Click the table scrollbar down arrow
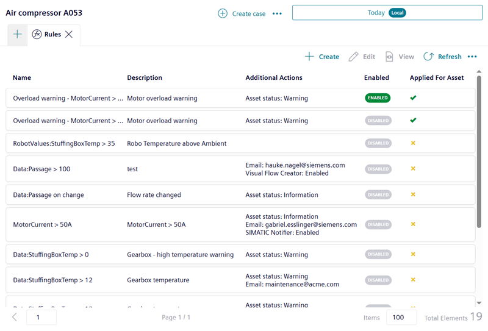 coord(479,303)
